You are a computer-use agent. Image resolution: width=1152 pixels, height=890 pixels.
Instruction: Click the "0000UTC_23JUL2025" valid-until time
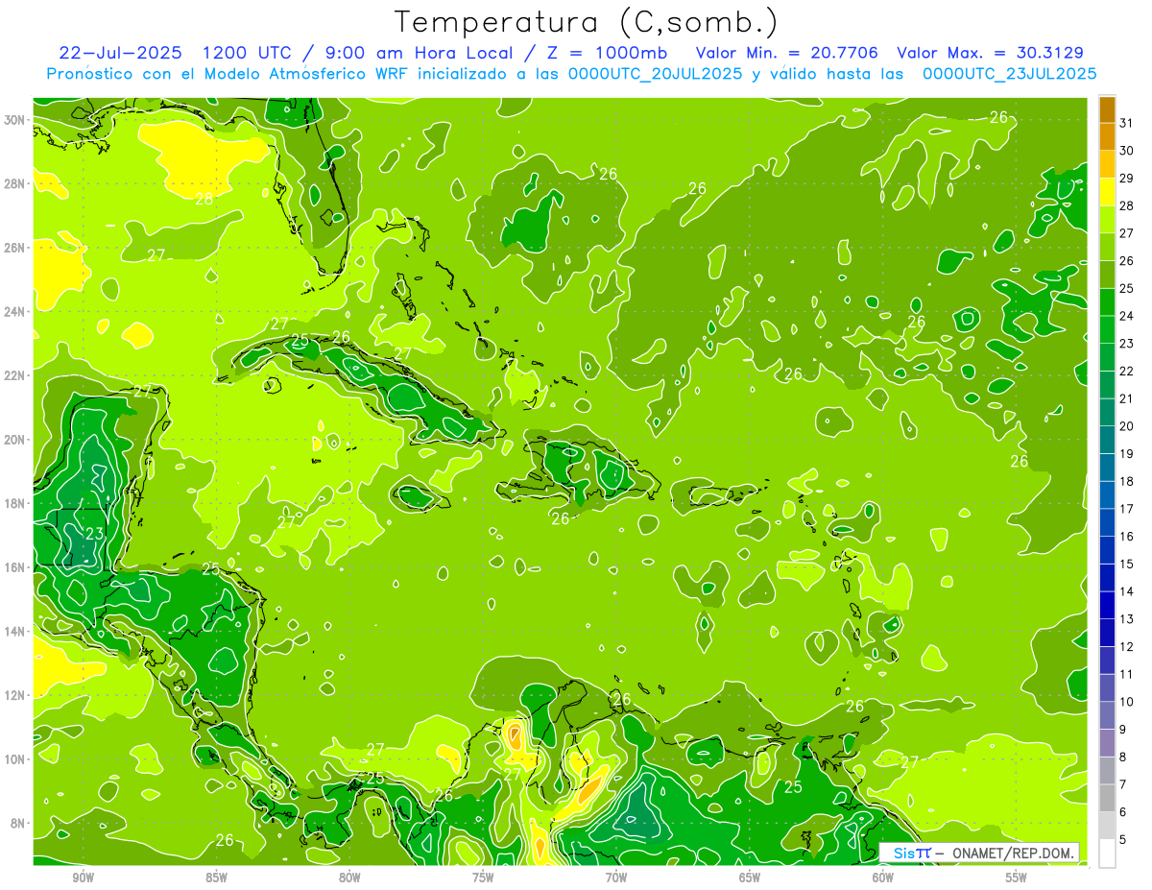1009,74
